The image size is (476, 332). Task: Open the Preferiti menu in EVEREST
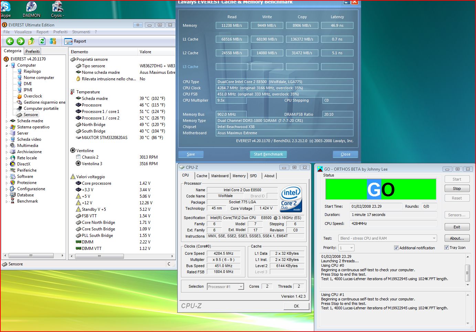tap(60, 32)
